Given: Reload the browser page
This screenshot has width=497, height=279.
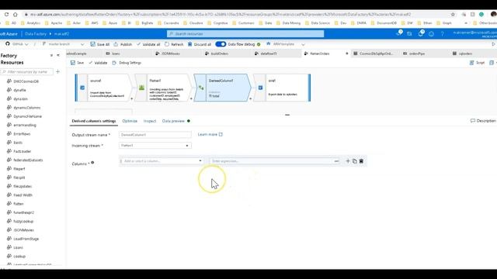Looking at the screenshot, I should [6, 15].
